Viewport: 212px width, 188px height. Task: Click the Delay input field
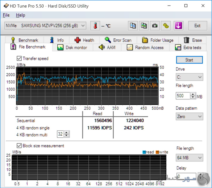(x=186, y=176)
